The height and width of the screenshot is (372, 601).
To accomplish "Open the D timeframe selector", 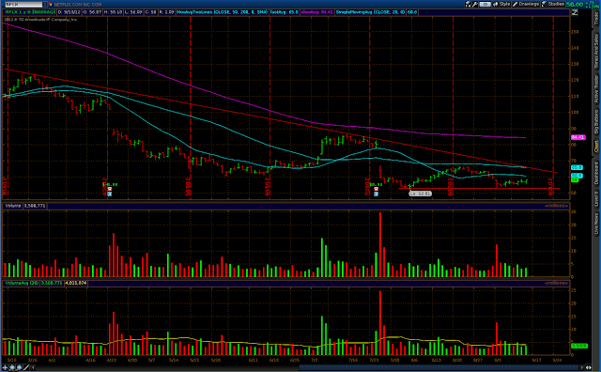I will pos(485,4).
